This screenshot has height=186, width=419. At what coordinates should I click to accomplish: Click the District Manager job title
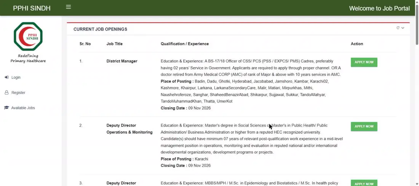(x=122, y=61)
